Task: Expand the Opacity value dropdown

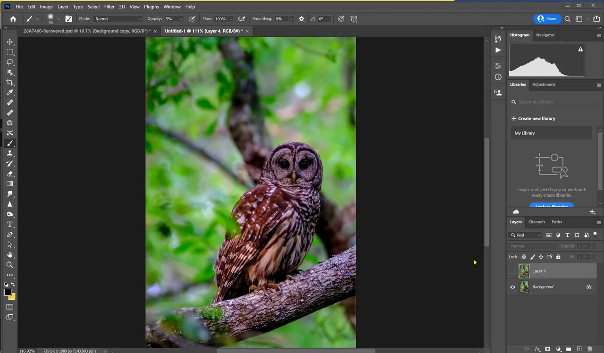Action: click(181, 19)
